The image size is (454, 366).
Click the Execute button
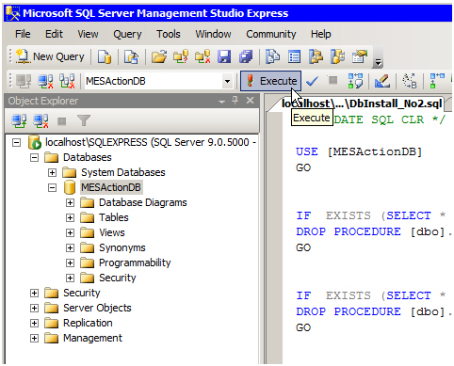(x=271, y=81)
